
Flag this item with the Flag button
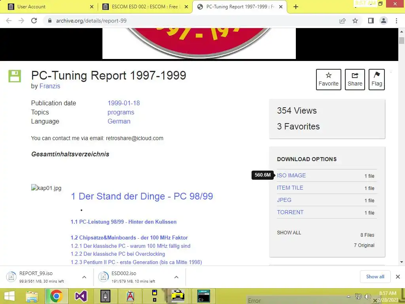(377, 79)
